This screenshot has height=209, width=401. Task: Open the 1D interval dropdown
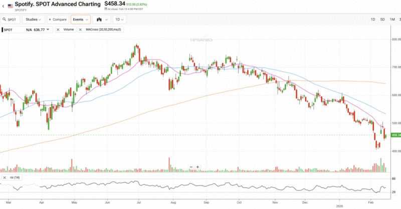click(x=119, y=19)
